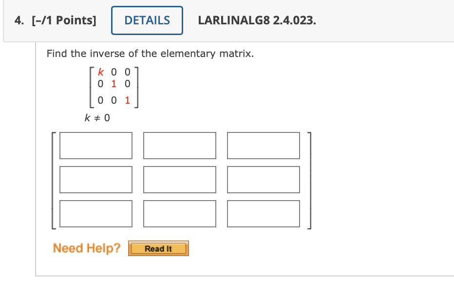This screenshot has height=297, width=454.
Task: Click the 'Find the inverse' instruction text
Action: pos(150,54)
